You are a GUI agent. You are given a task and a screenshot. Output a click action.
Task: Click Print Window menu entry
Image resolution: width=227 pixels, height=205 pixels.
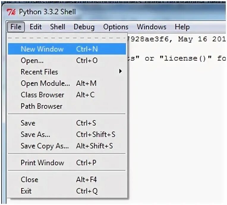[67, 163]
